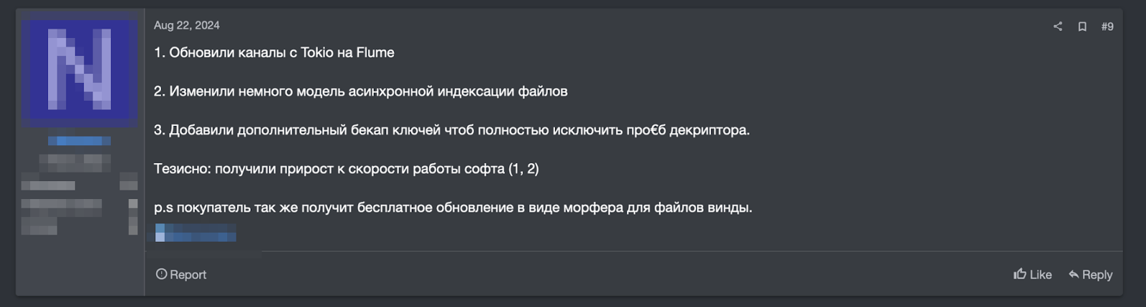Click the report exclamation icon
This screenshot has height=307, width=1146.
[x=161, y=274]
